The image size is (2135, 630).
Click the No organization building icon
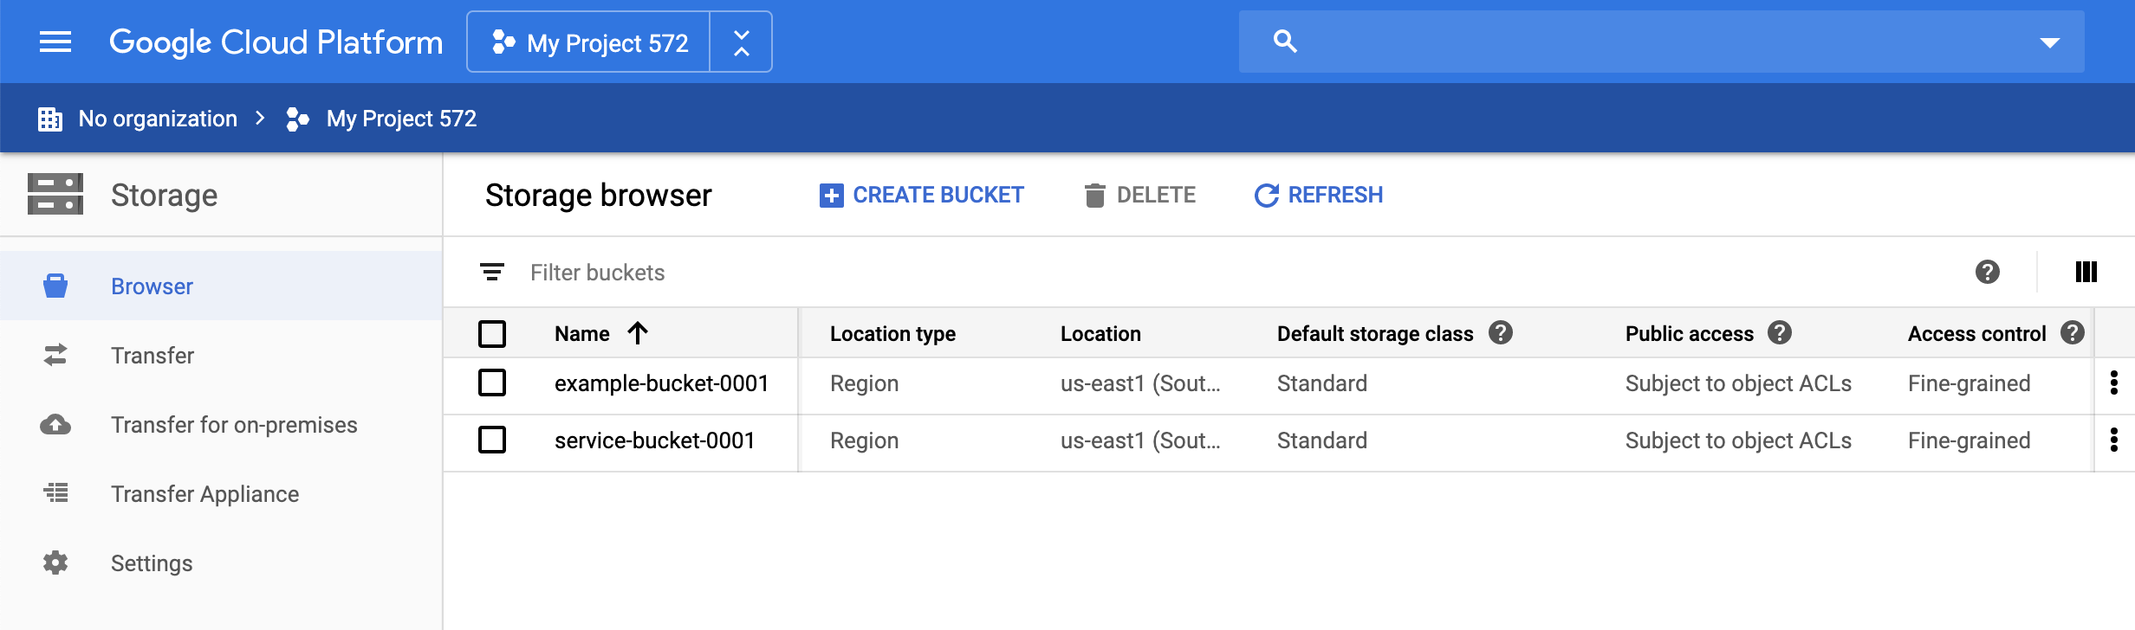[x=50, y=119]
